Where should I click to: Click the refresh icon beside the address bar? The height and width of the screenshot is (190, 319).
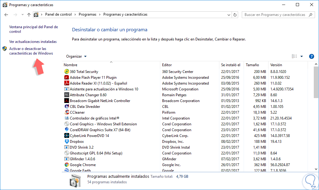235,15
